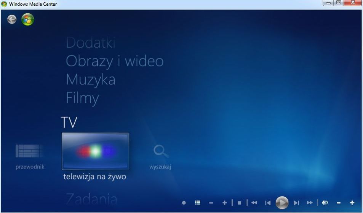Skip to next with the skip-forward button
This screenshot has height=213, width=363.
(x=296, y=203)
